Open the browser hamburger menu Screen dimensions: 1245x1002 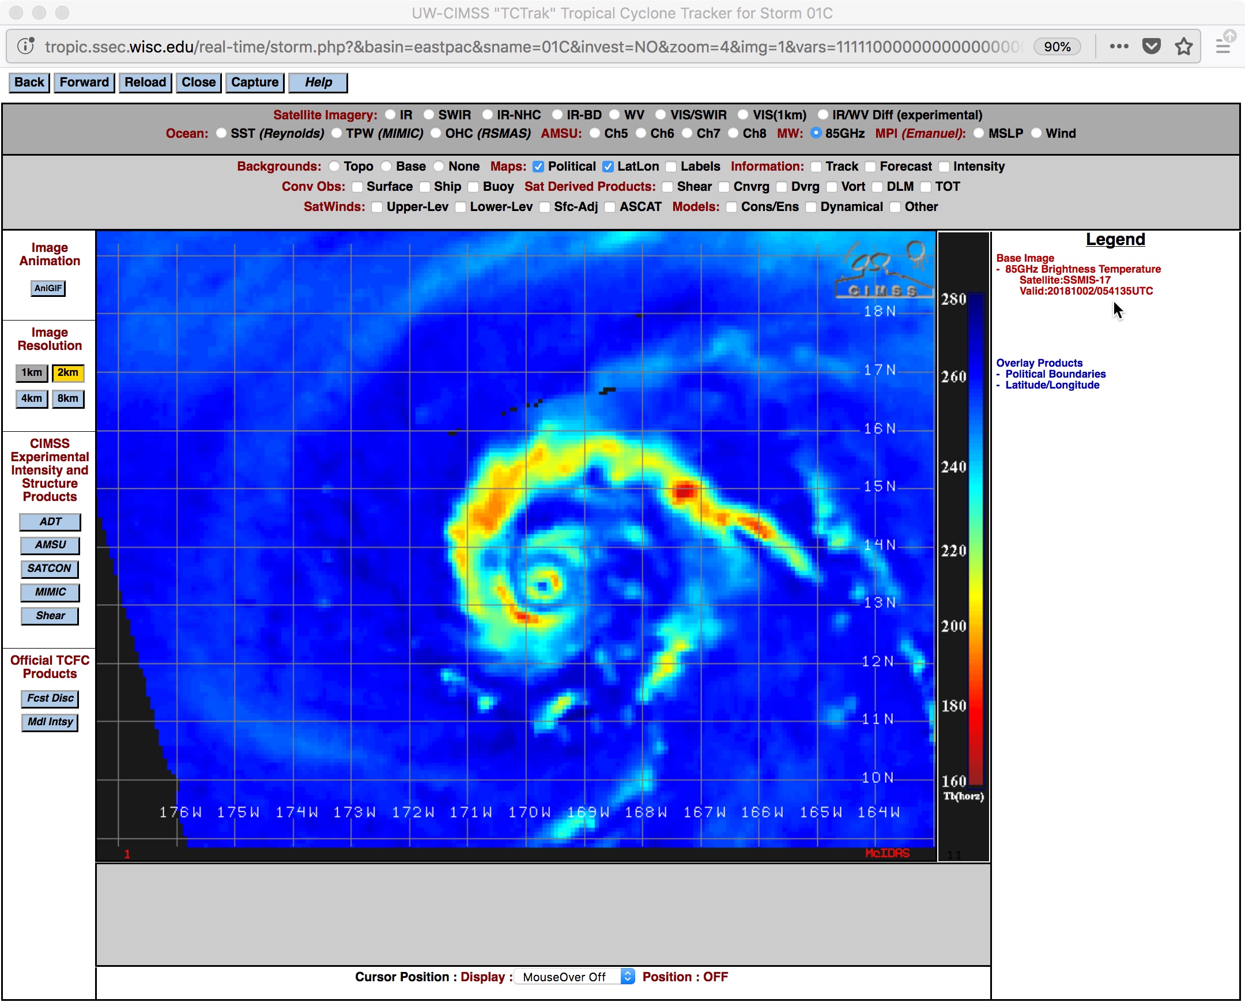click(1223, 46)
